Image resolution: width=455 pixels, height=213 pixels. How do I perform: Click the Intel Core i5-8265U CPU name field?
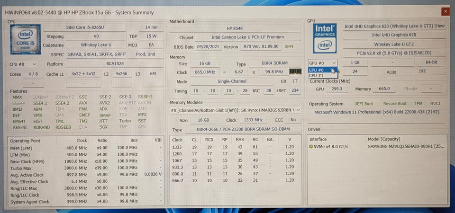pos(85,27)
